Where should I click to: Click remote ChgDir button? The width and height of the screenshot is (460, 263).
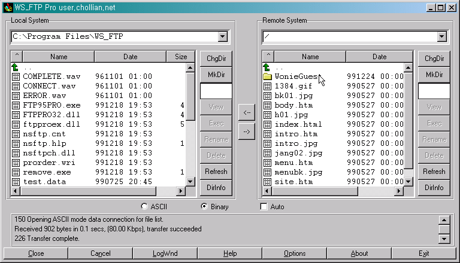click(434, 59)
